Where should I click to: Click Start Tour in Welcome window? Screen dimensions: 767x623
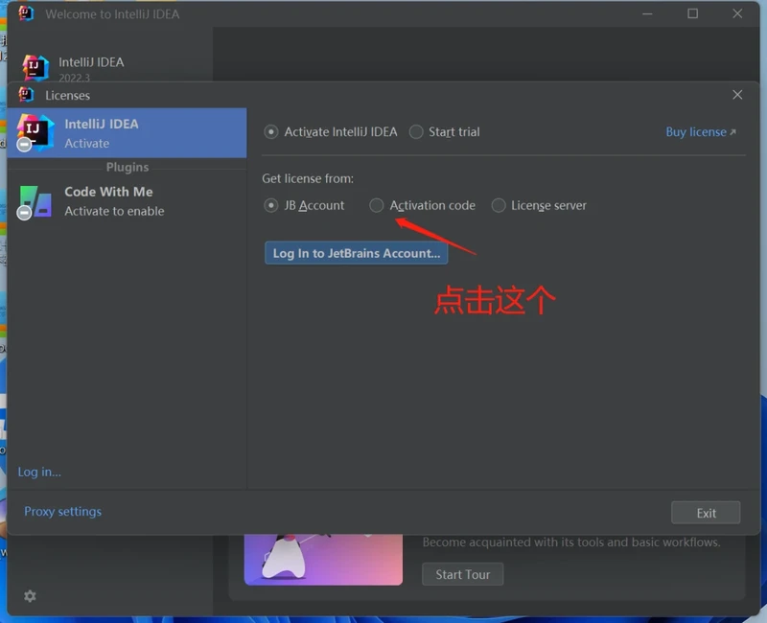pyautogui.click(x=462, y=574)
